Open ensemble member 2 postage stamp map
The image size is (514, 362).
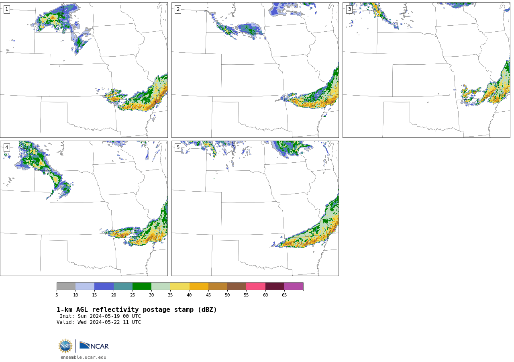pos(255,70)
